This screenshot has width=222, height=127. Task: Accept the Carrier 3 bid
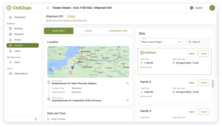coord(204,112)
